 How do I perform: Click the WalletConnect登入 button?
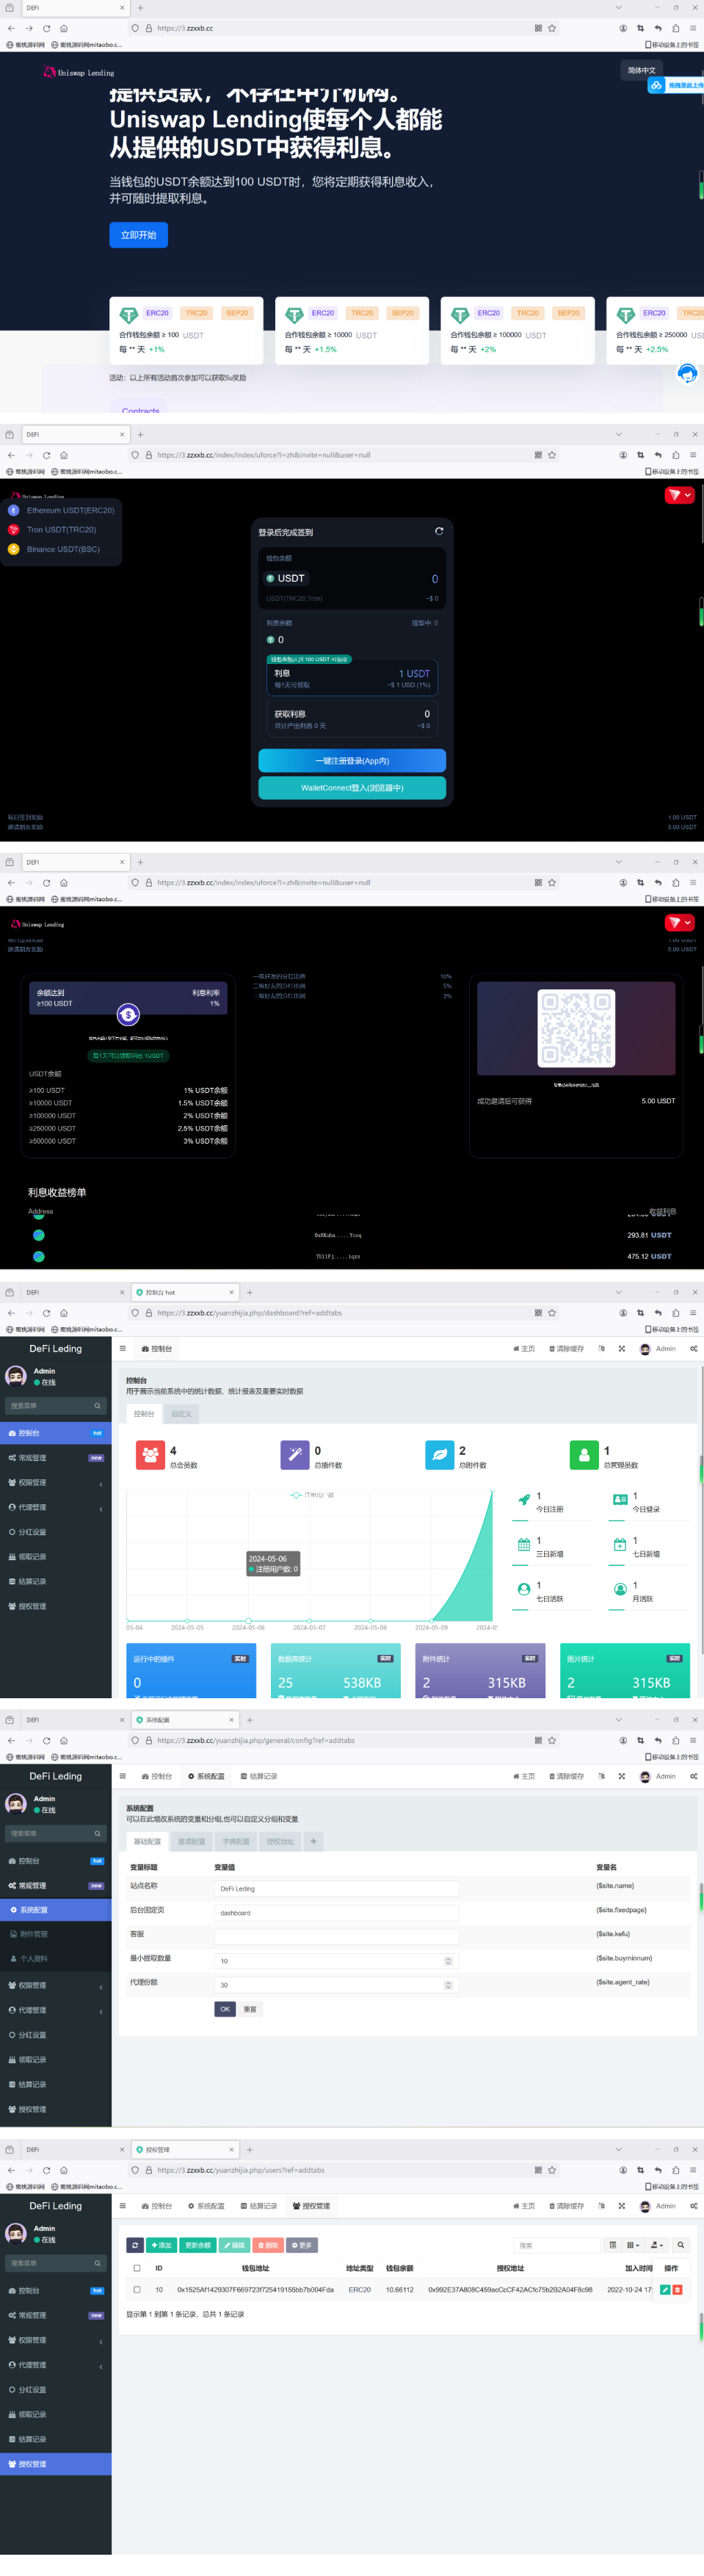coord(352,788)
